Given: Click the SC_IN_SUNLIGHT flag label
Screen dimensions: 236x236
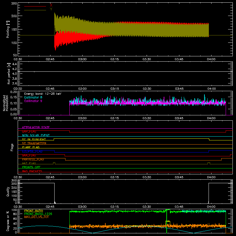Looking at the screenshot, I should coord(34,139).
